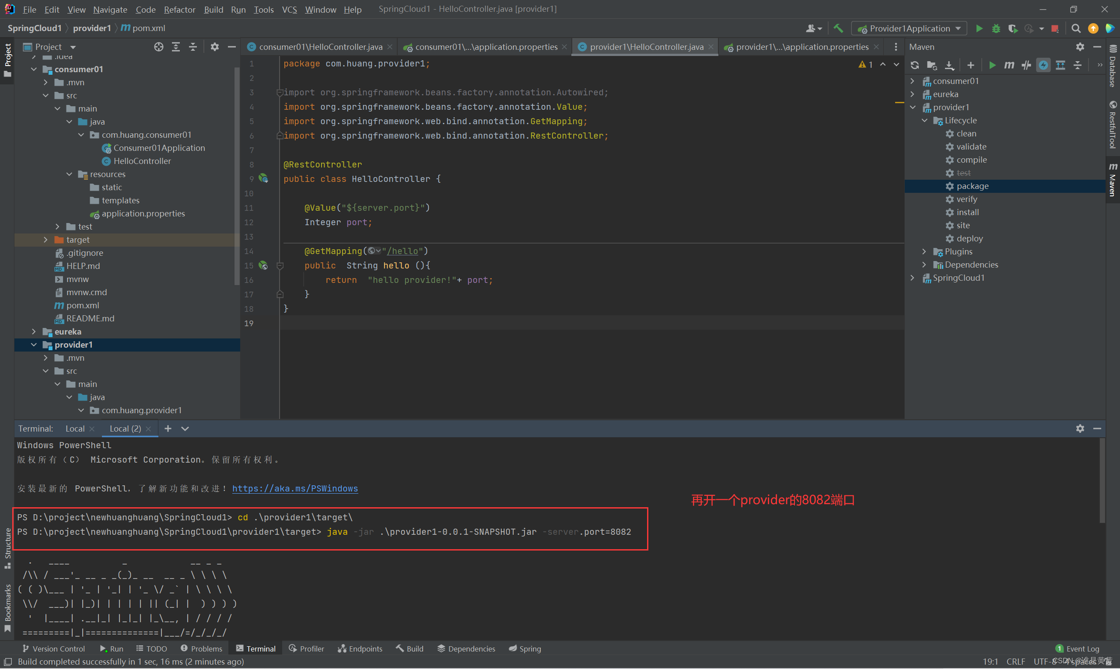
Task: Go to next highlighted warning arrow
Action: click(896, 64)
